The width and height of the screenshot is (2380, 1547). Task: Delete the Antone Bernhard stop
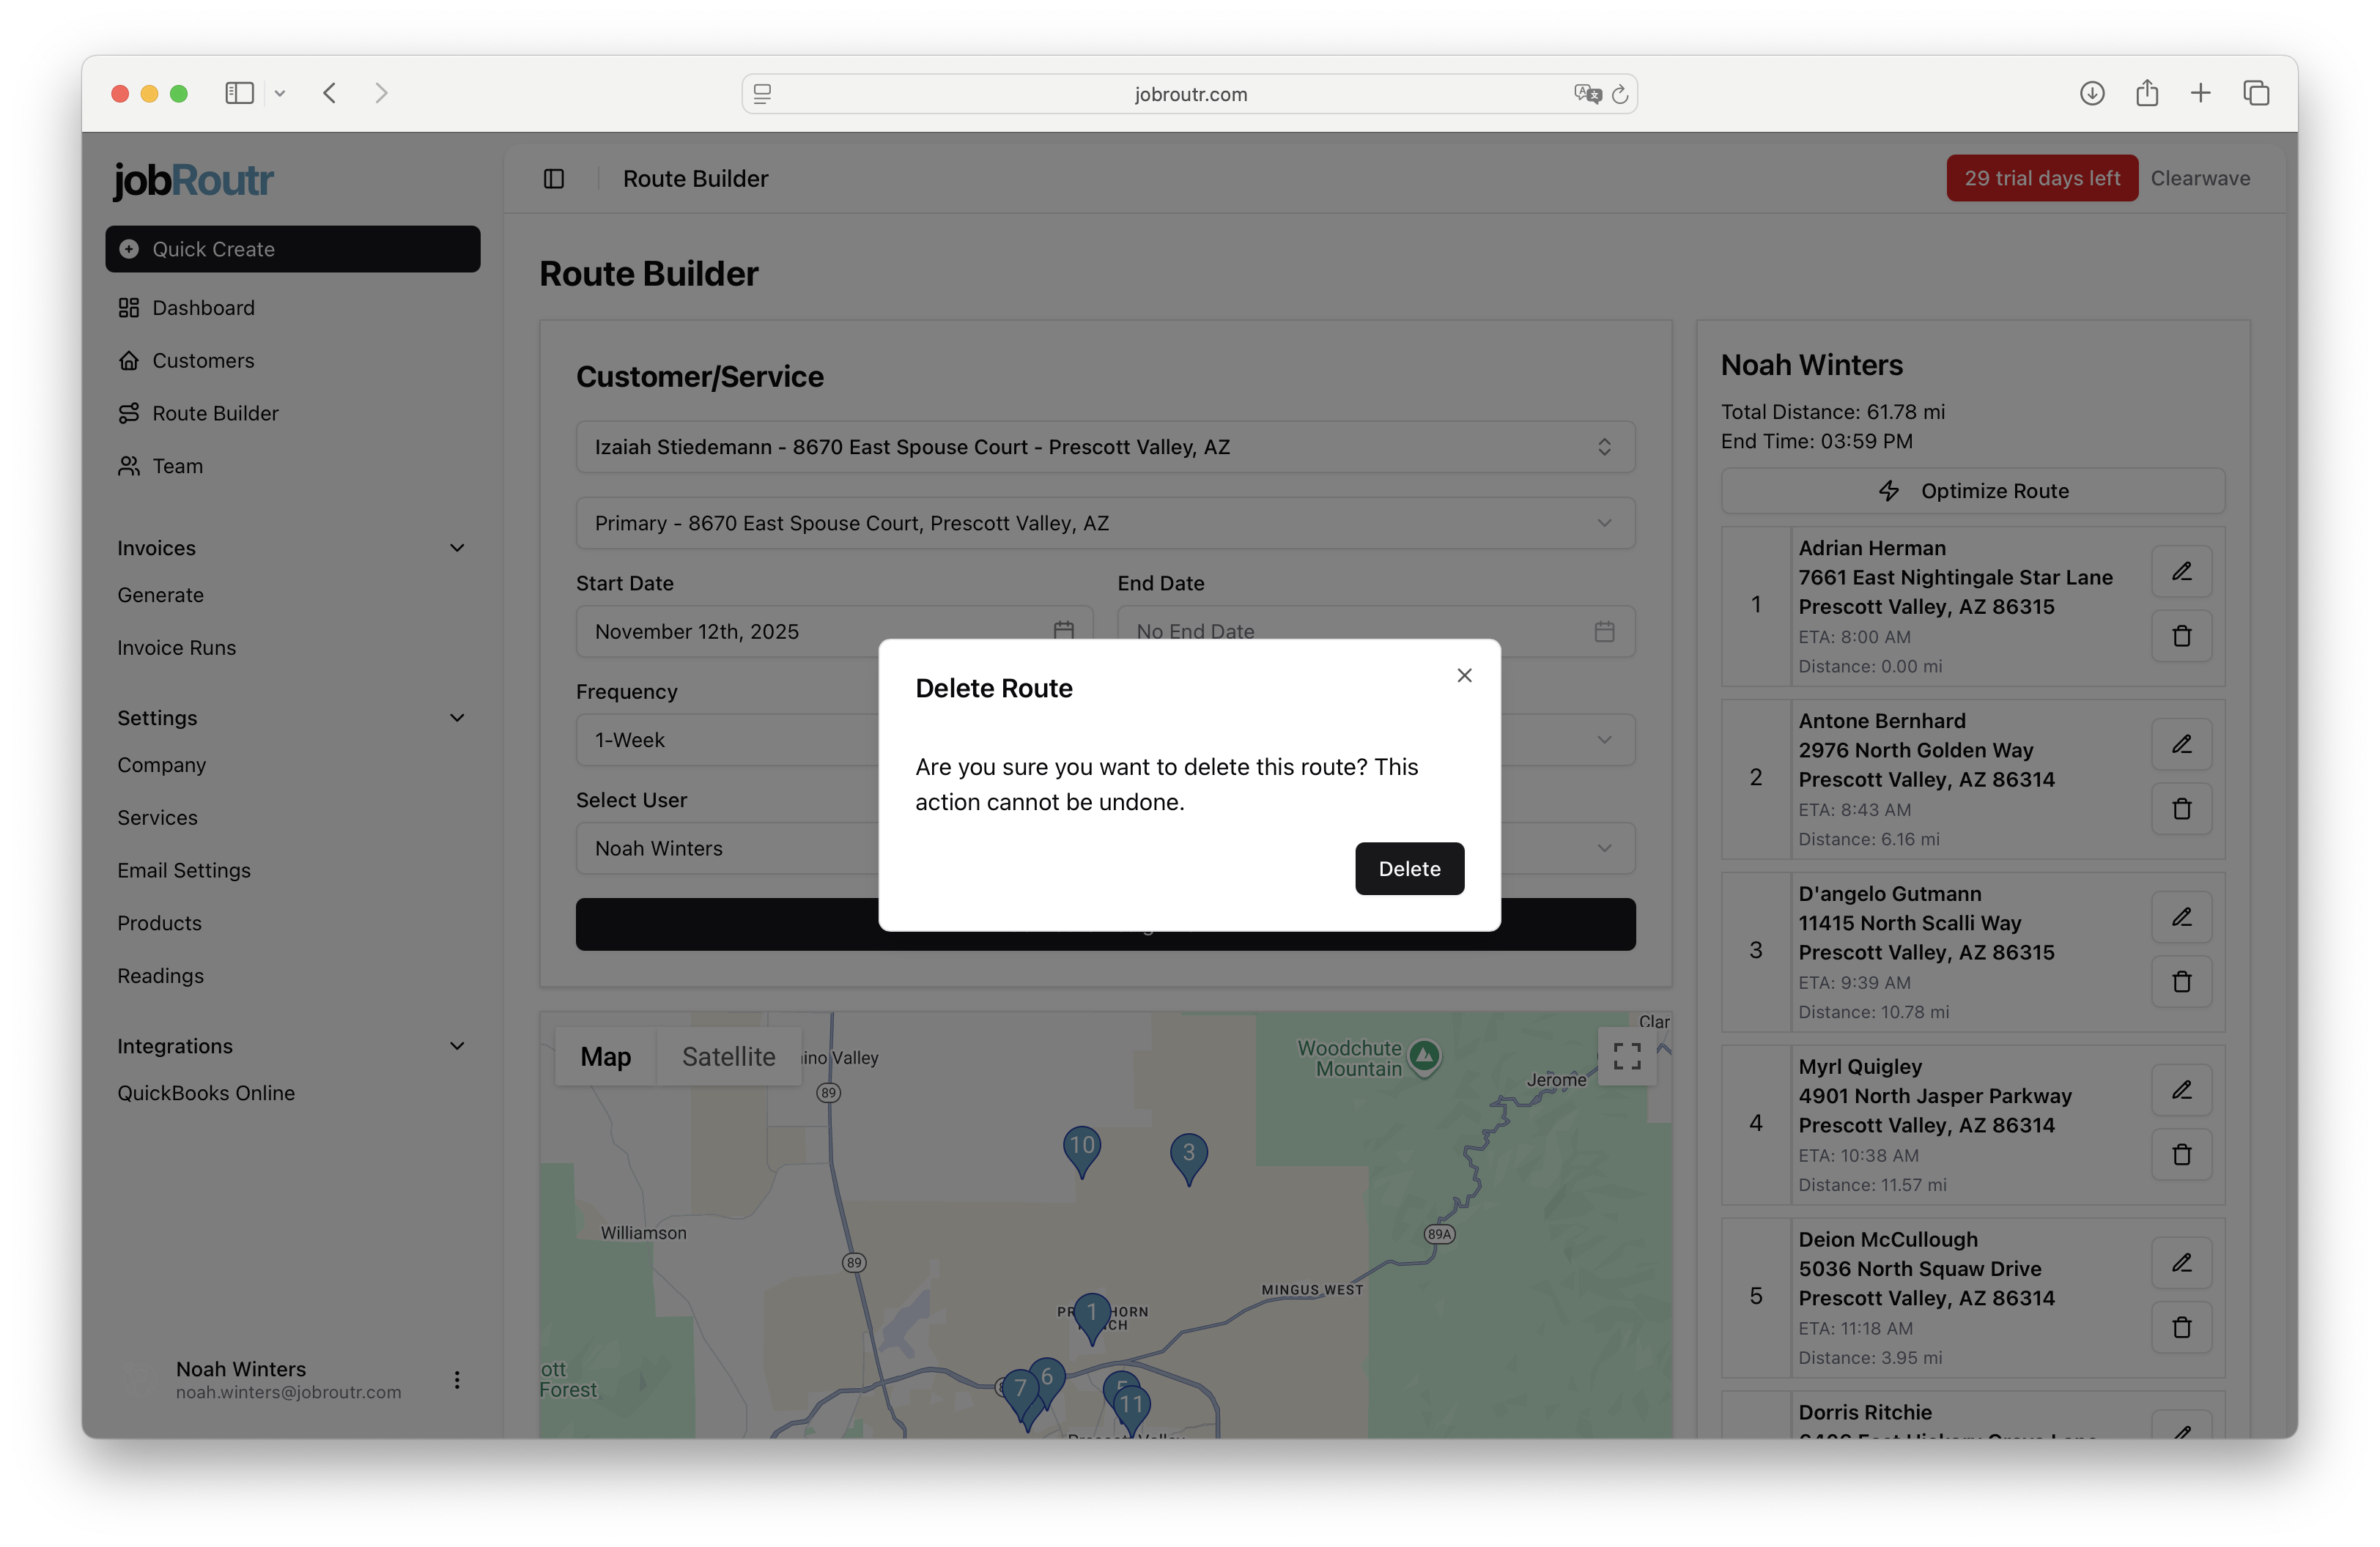2182,809
